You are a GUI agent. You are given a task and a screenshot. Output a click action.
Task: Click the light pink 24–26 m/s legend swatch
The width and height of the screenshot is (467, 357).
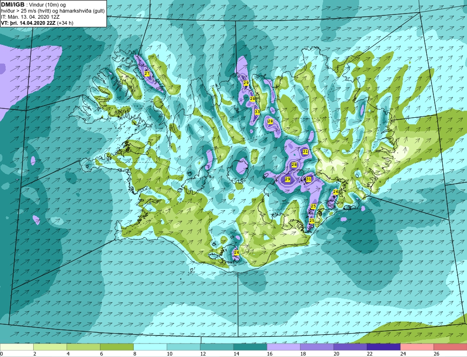[417, 347]
